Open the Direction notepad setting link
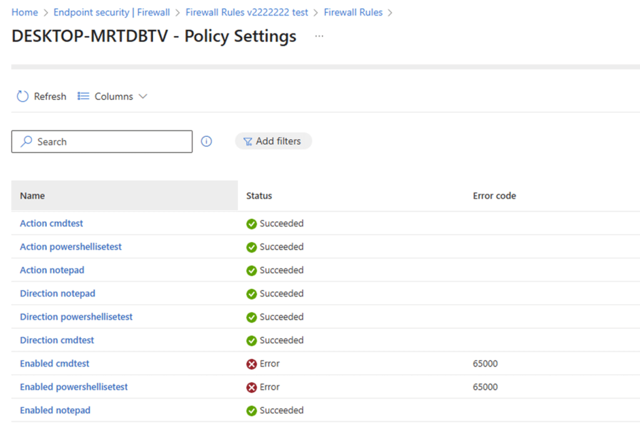The height and width of the screenshot is (429, 640). point(57,294)
